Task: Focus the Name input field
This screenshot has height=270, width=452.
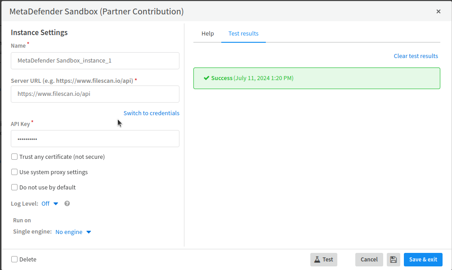Action: pyautogui.click(x=95, y=61)
